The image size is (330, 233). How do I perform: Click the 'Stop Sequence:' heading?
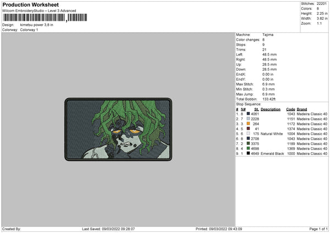pyautogui.click(x=249, y=104)
